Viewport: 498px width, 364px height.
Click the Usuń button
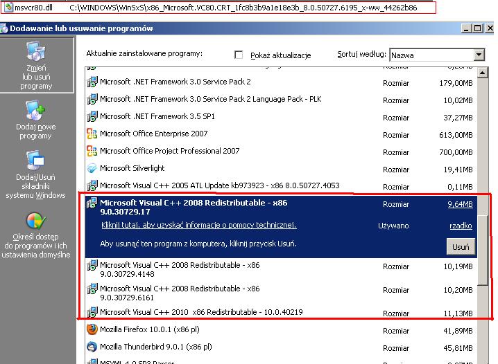click(461, 247)
